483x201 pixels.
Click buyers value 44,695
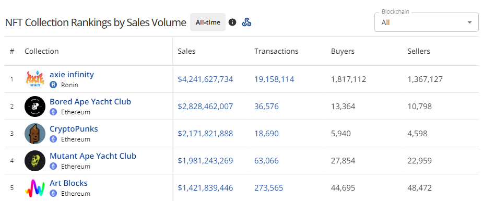pyautogui.click(x=343, y=188)
